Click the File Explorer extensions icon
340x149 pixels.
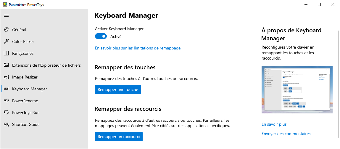pyautogui.click(x=6, y=65)
